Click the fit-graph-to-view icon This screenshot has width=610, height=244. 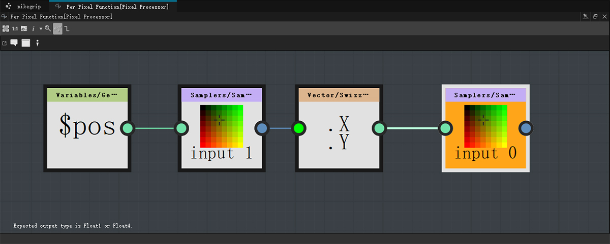click(x=6, y=29)
